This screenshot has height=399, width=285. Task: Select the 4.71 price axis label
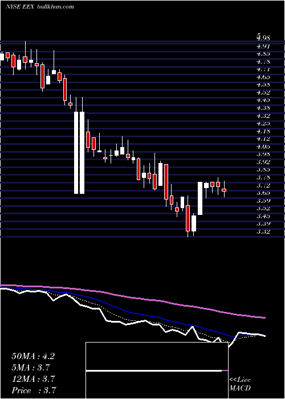(x=263, y=69)
